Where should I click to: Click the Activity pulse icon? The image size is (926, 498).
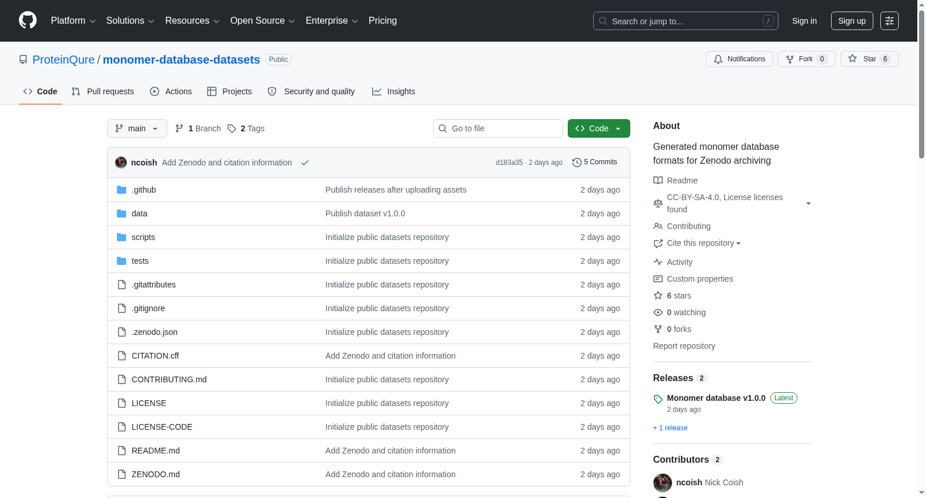[658, 262]
